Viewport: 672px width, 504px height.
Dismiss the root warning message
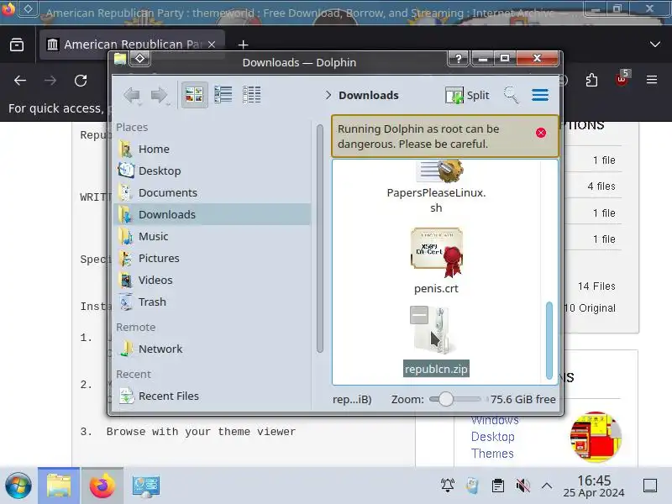(x=541, y=133)
